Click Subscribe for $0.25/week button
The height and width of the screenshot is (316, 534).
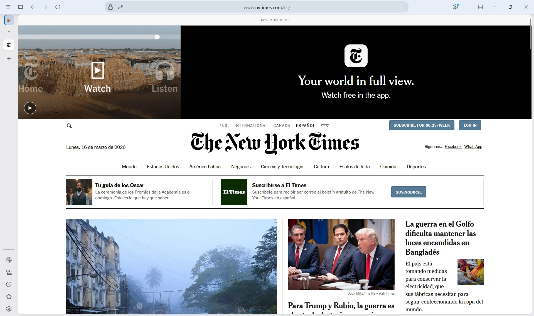pos(422,125)
